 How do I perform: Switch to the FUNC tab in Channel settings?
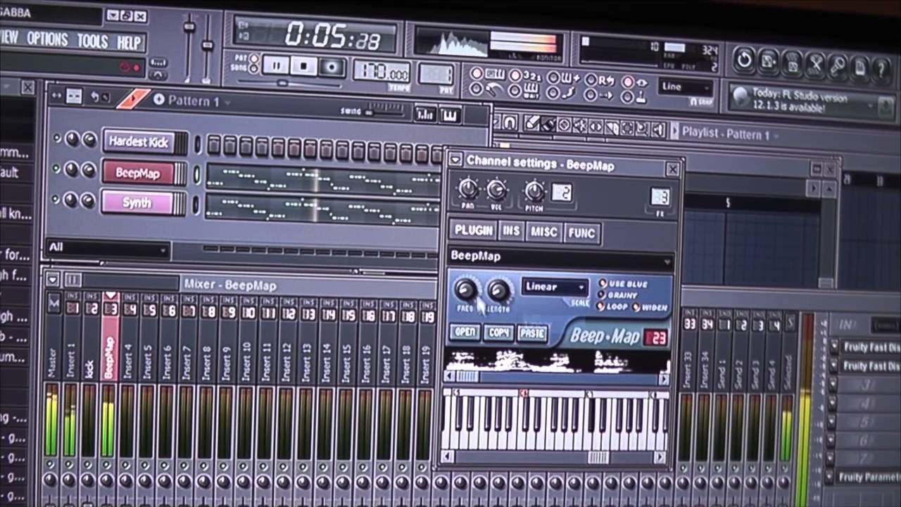click(582, 233)
